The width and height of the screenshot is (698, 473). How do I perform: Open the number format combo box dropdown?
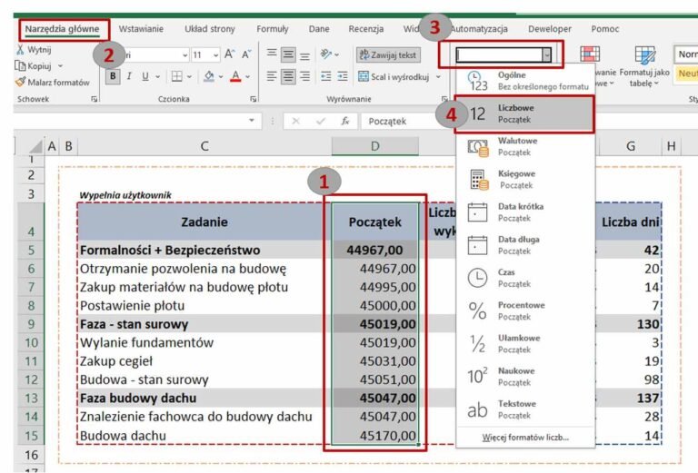[546, 55]
